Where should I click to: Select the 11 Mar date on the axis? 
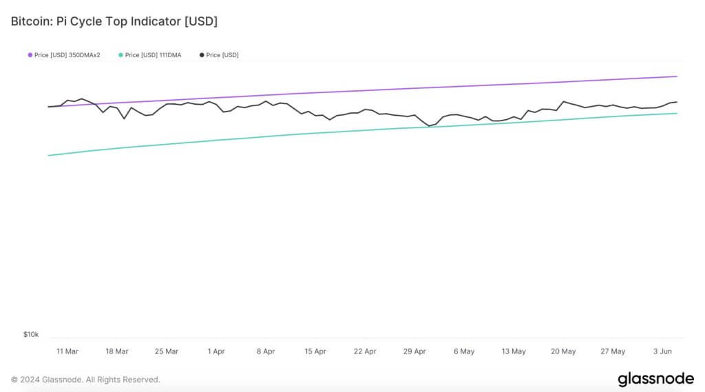pyautogui.click(x=67, y=351)
